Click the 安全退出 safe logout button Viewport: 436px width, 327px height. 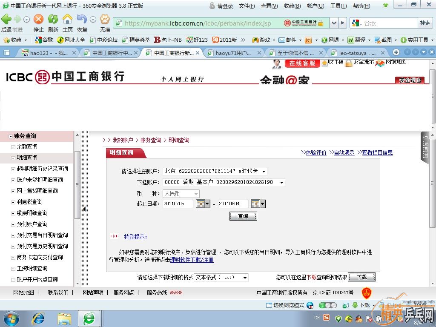tap(410, 80)
